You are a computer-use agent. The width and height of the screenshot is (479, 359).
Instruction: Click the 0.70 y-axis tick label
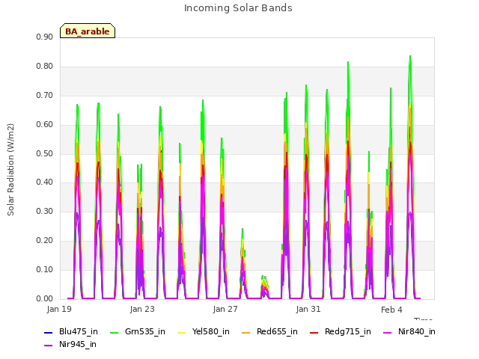tap(45, 96)
